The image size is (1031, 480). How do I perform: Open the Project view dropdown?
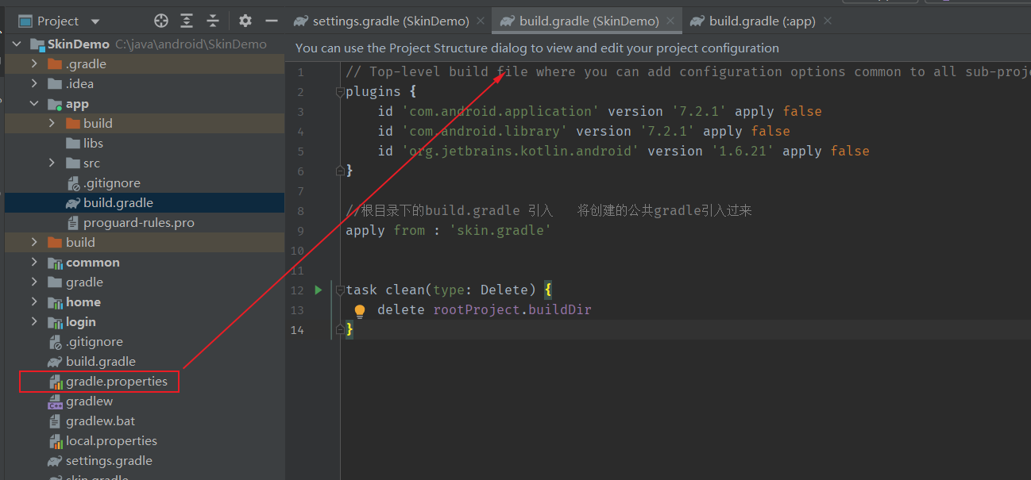click(x=95, y=21)
